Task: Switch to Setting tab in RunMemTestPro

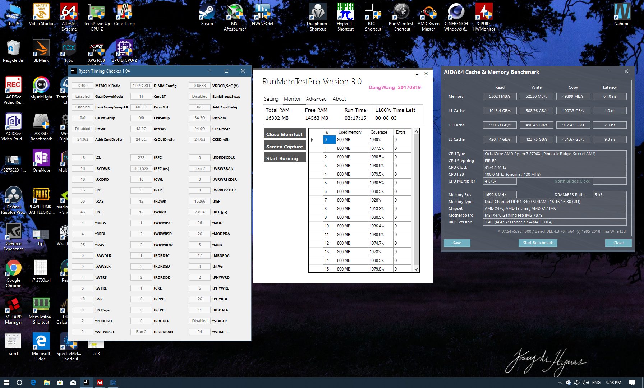Action: pyautogui.click(x=271, y=99)
